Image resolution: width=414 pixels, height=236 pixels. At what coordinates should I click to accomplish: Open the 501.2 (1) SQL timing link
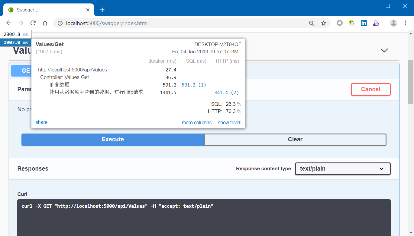tap(194, 85)
